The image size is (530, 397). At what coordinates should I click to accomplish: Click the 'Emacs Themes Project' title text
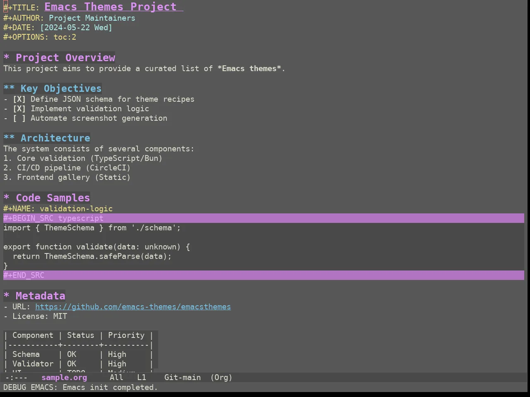[111, 7]
